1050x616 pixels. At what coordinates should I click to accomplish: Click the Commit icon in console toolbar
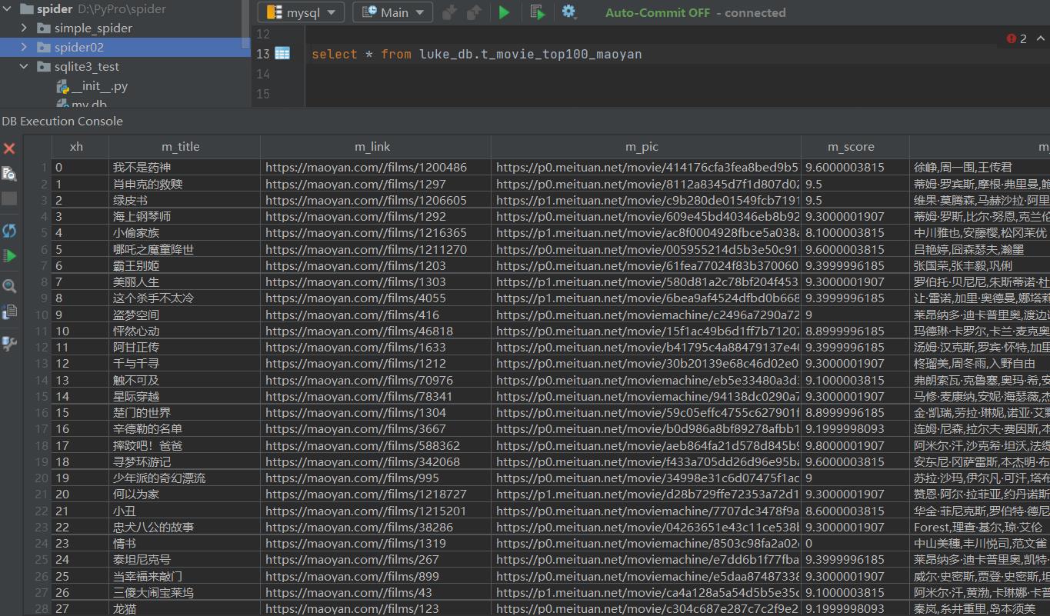click(450, 12)
